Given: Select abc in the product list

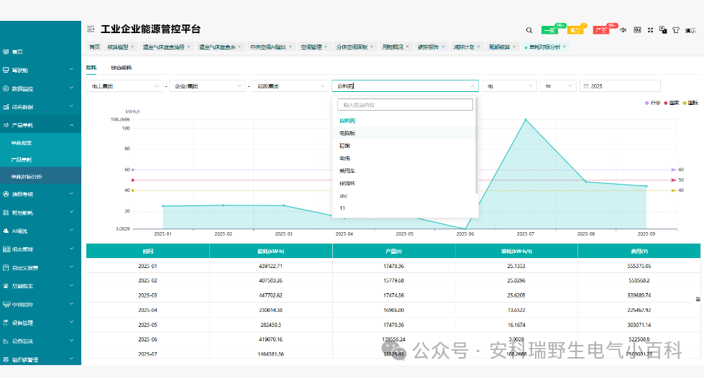Looking at the screenshot, I should click(403, 196).
